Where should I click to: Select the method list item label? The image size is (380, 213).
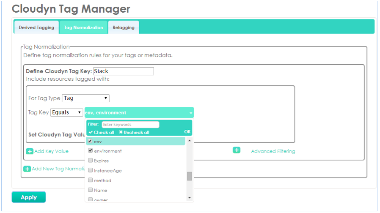[x=102, y=180]
